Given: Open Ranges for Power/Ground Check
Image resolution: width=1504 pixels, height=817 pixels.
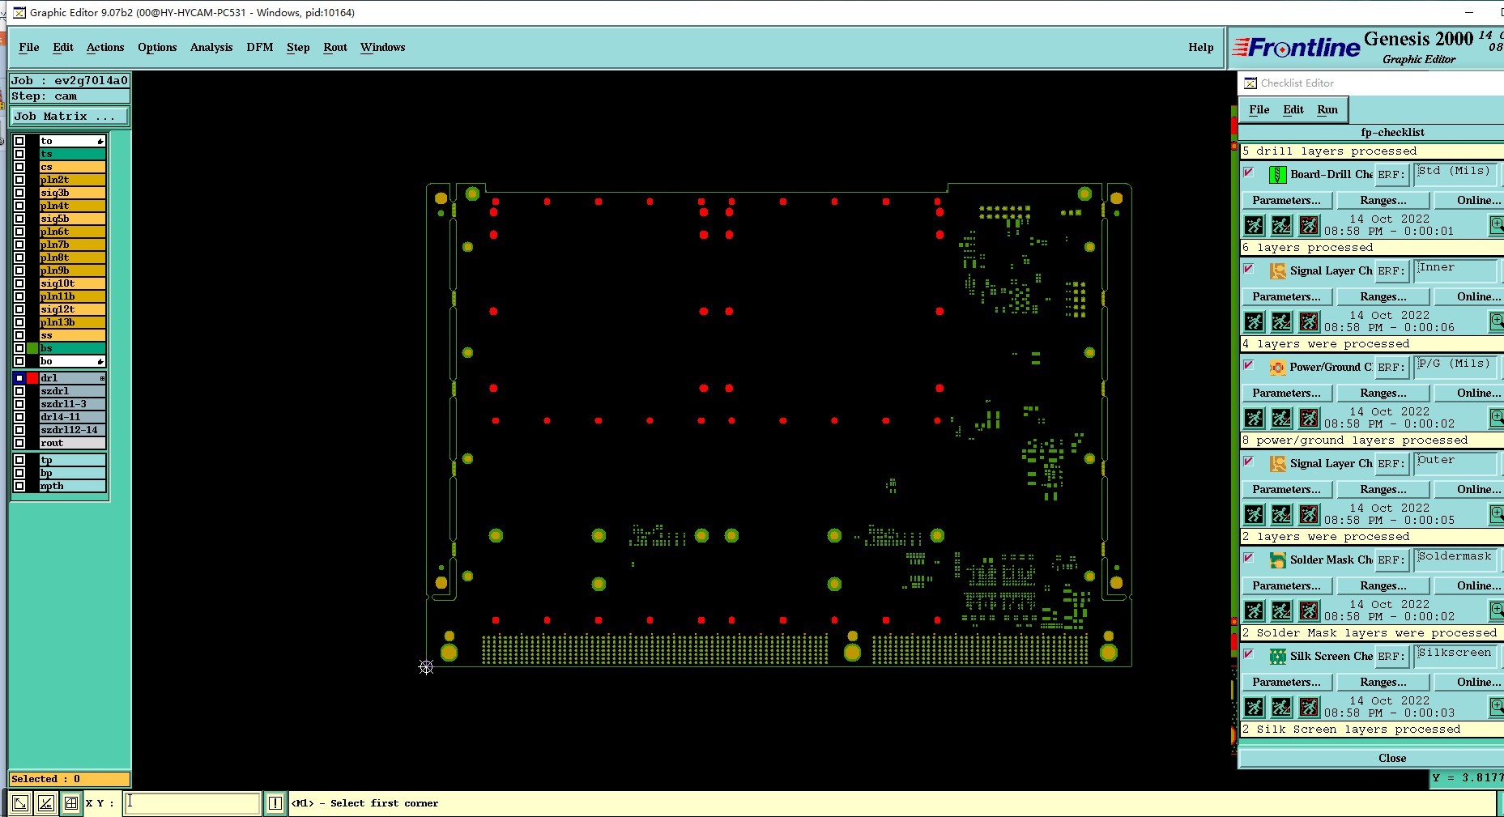Looking at the screenshot, I should click(x=1383, y=393).
